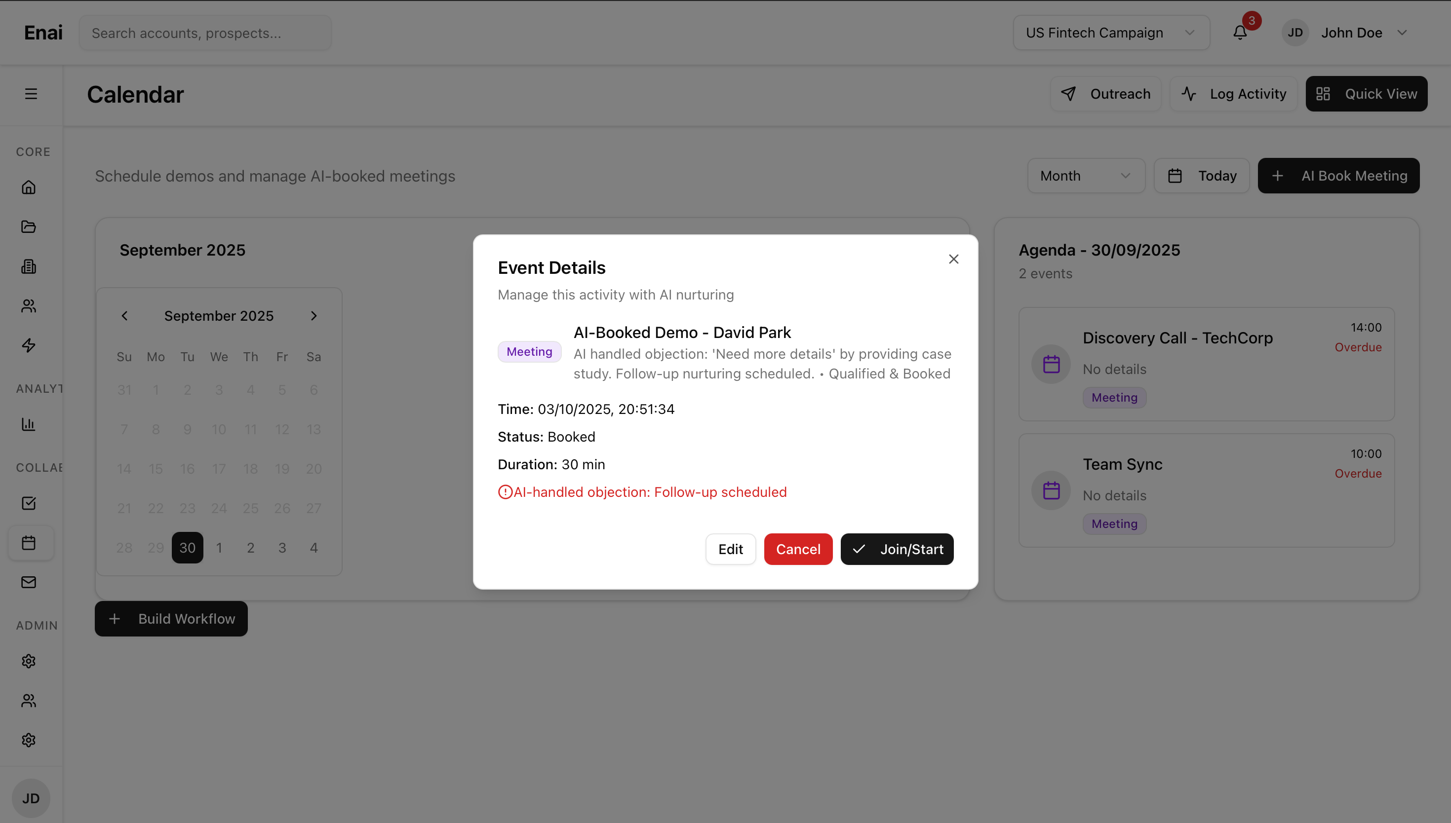Click the Join/Start button

(x=897, y=549)
